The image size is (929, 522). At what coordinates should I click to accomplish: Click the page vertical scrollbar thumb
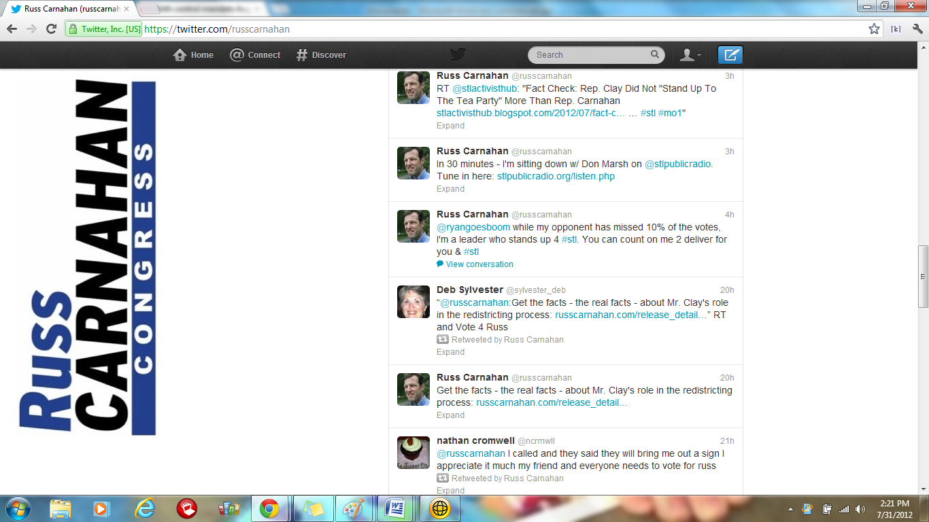[x=923, y=276]
